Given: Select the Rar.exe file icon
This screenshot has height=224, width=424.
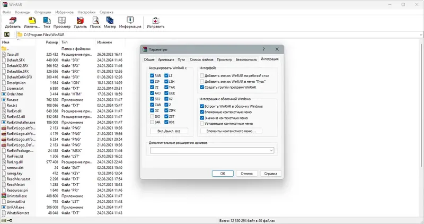Looking at the screenshot, I should (x=4, y=100).
